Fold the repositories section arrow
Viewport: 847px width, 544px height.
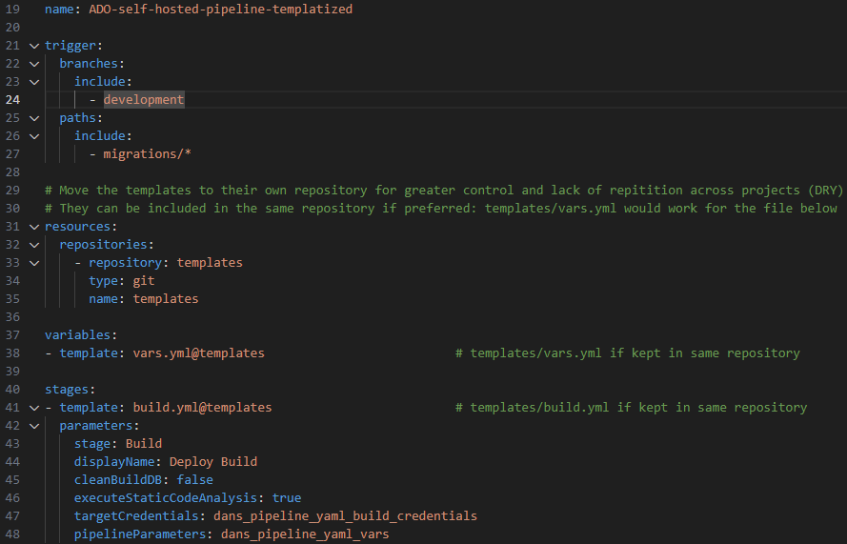[34, 245]
